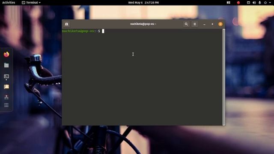Show all applications grid
Viewport: 274px width, 154px height.
click(x=6, y=105)
